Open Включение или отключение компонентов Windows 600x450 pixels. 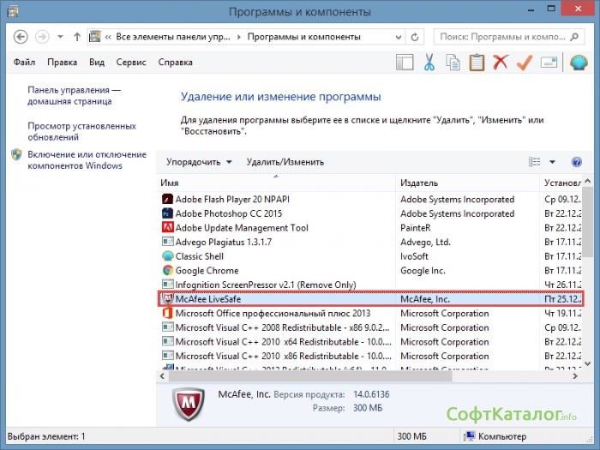tap(86, 159)
